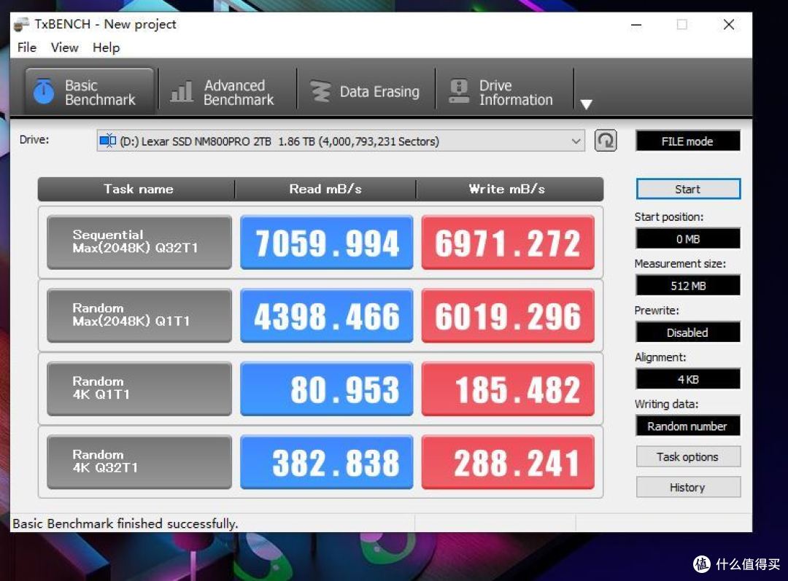Image resolution: width=788 pixels, height=581 pixels.
Task: Switch to Data Erasing tab
Action: (x=366, y=91)
